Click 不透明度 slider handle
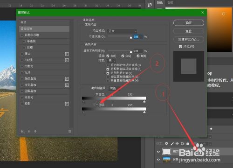This screenshot has width=233, height=168. pos(131,37)
